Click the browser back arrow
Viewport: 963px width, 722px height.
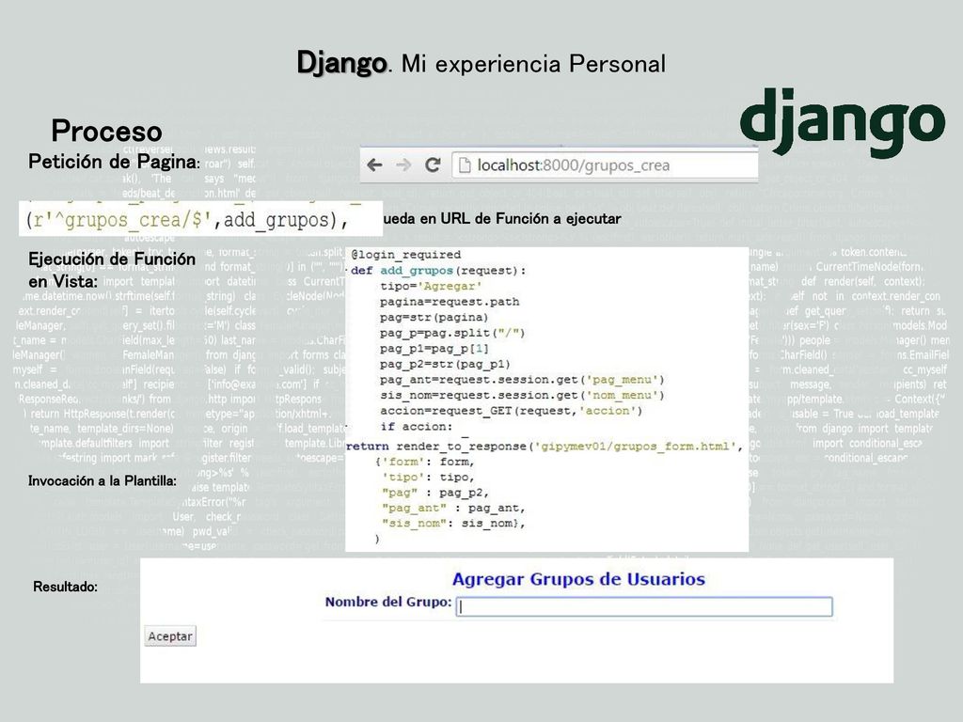point(374,165)
